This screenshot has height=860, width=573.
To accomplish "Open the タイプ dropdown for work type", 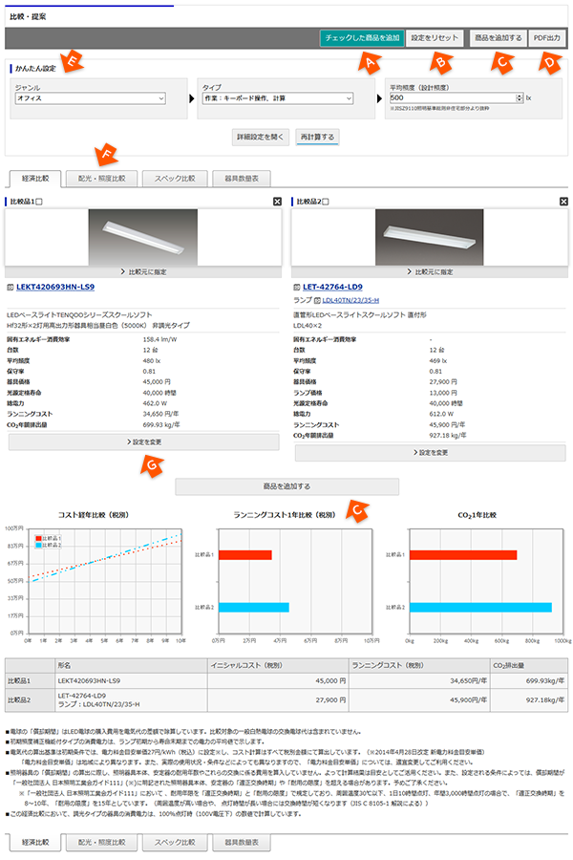I will (x=277, y=98).
